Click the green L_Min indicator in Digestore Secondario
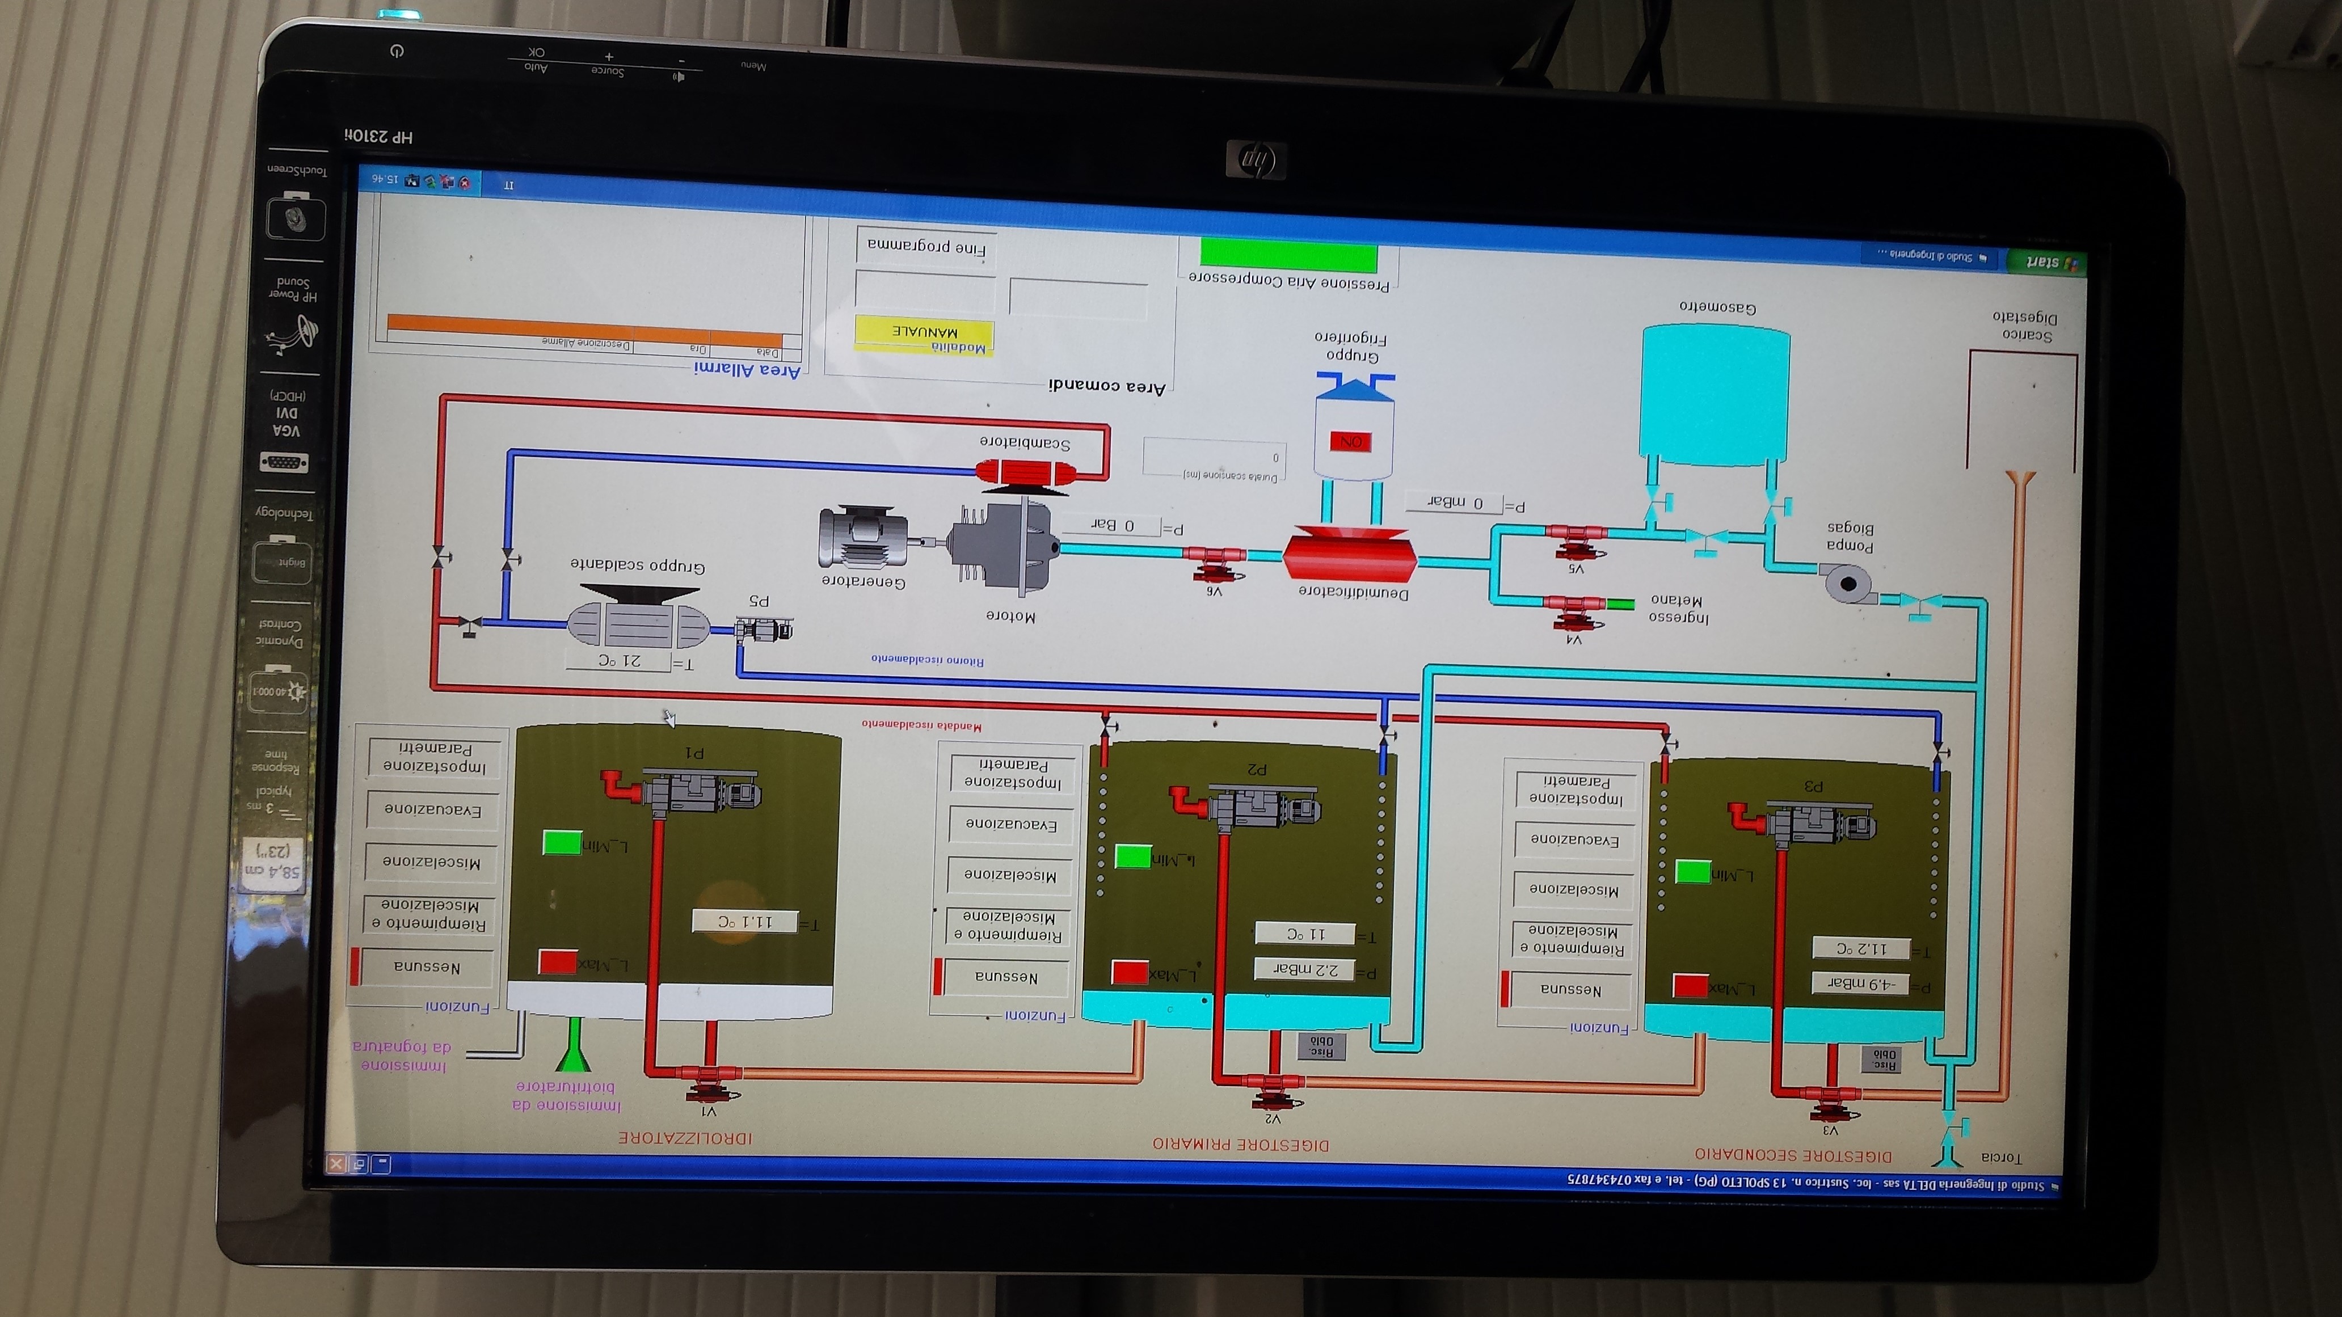2342x1317 pixels. [1693, 872]
